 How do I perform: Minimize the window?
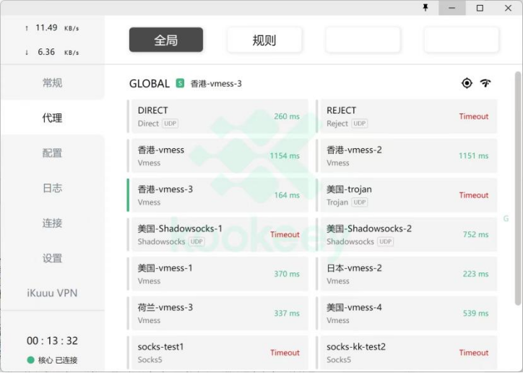point(452,8)
